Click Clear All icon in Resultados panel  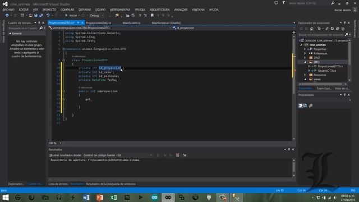(x=177, y=155)
